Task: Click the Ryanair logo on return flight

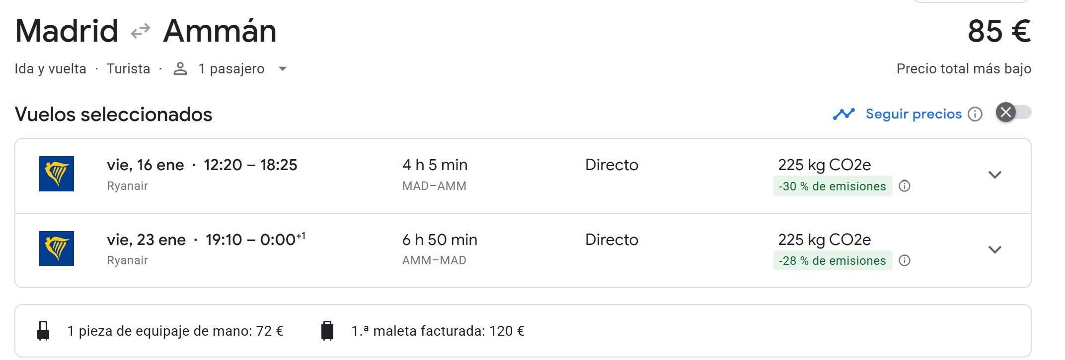Action: pyautogui.click(x=57, y=248)
